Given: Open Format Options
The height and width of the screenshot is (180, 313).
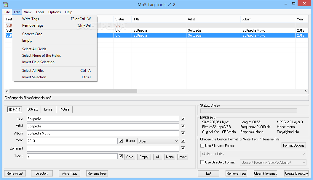Looking at the screenshot, I should point(294,145).
